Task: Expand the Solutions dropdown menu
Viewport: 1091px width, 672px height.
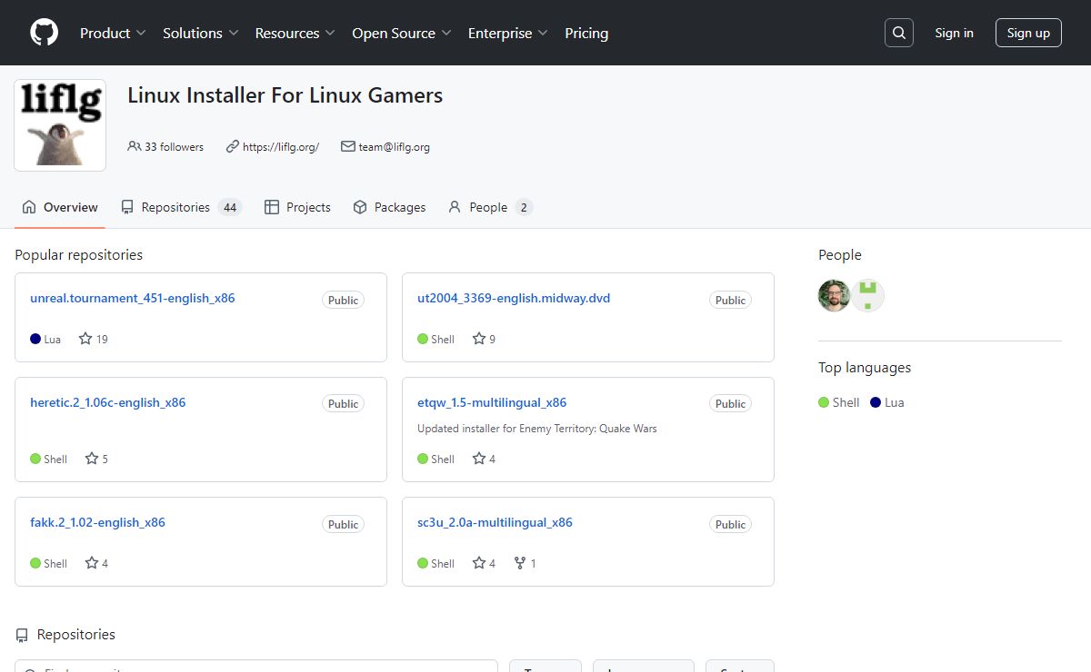Action: tap(200, 33)
